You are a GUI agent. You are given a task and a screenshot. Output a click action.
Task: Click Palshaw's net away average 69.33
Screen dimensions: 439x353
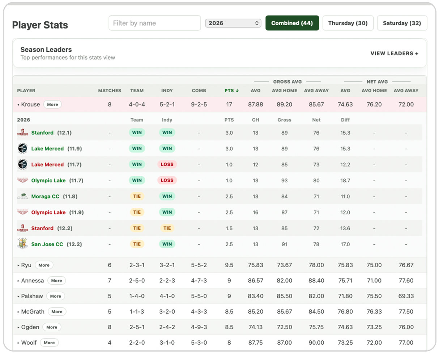406,296
